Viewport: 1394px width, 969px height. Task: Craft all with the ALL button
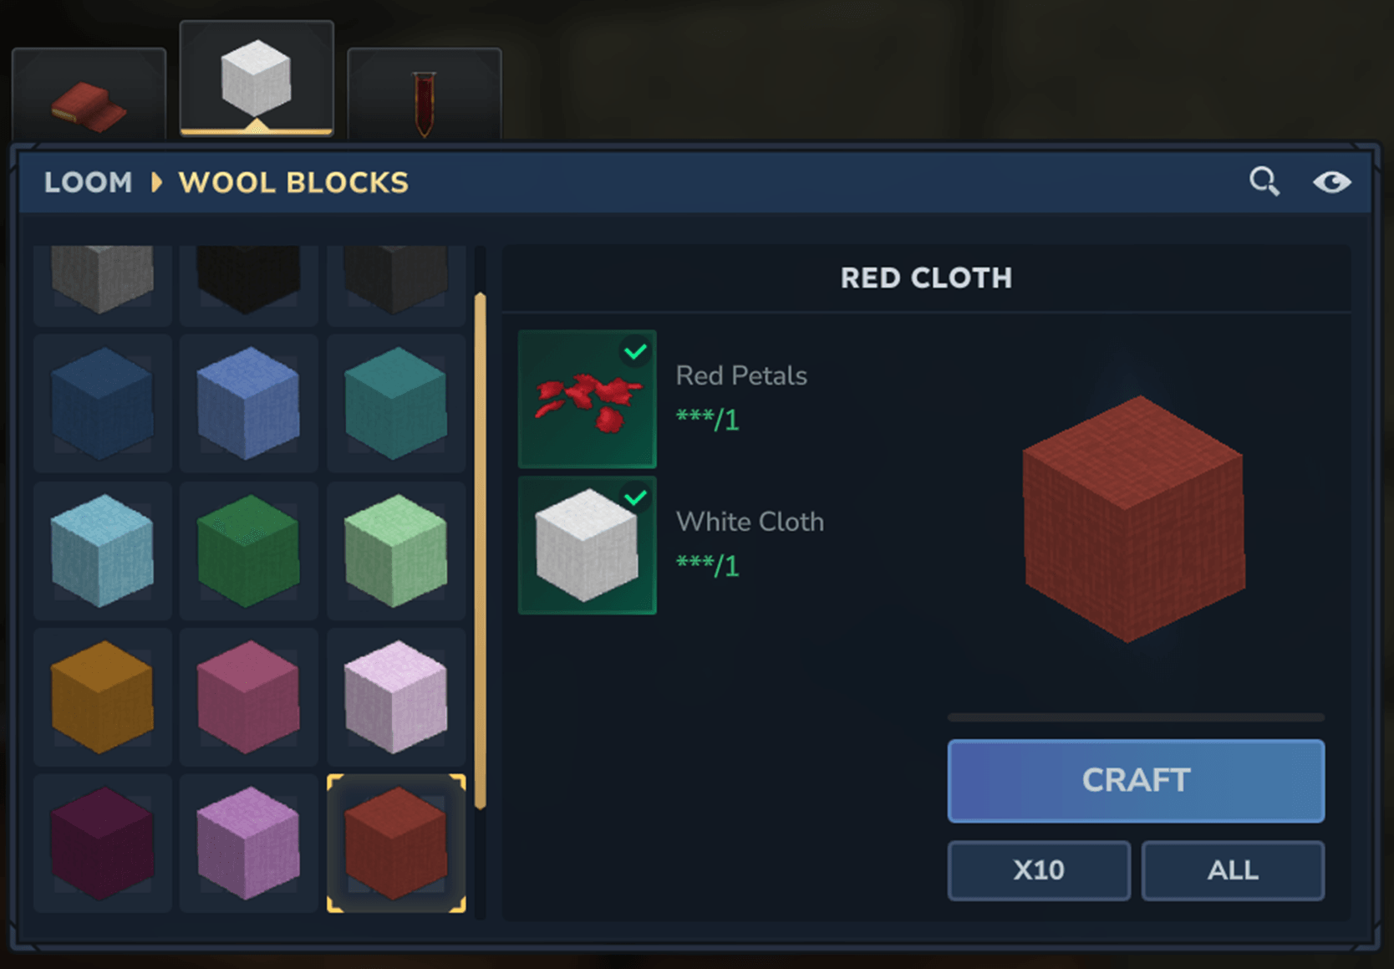1233,870
